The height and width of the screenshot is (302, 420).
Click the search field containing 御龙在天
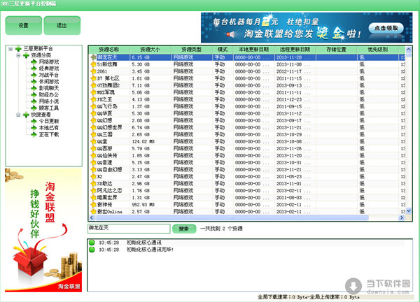tap(129, 229)
